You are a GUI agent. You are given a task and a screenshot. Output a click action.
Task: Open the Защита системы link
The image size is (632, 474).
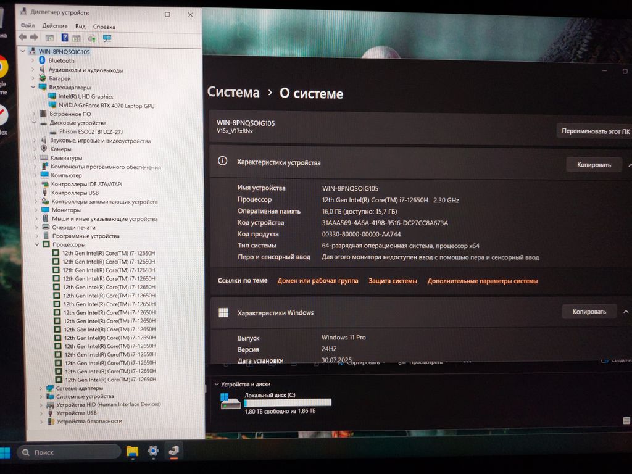[x=393, y=281]
